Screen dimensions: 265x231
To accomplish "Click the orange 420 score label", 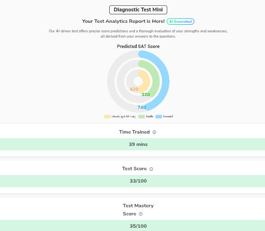I will click(134, 89).
